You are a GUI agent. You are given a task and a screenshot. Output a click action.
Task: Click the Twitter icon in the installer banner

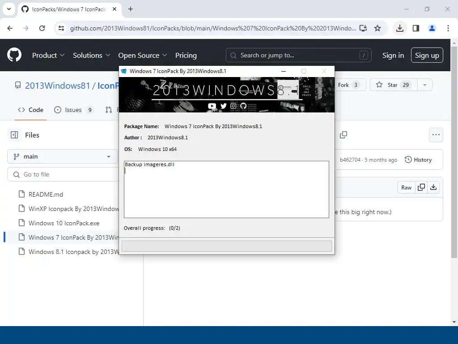[x=224, y=106]
